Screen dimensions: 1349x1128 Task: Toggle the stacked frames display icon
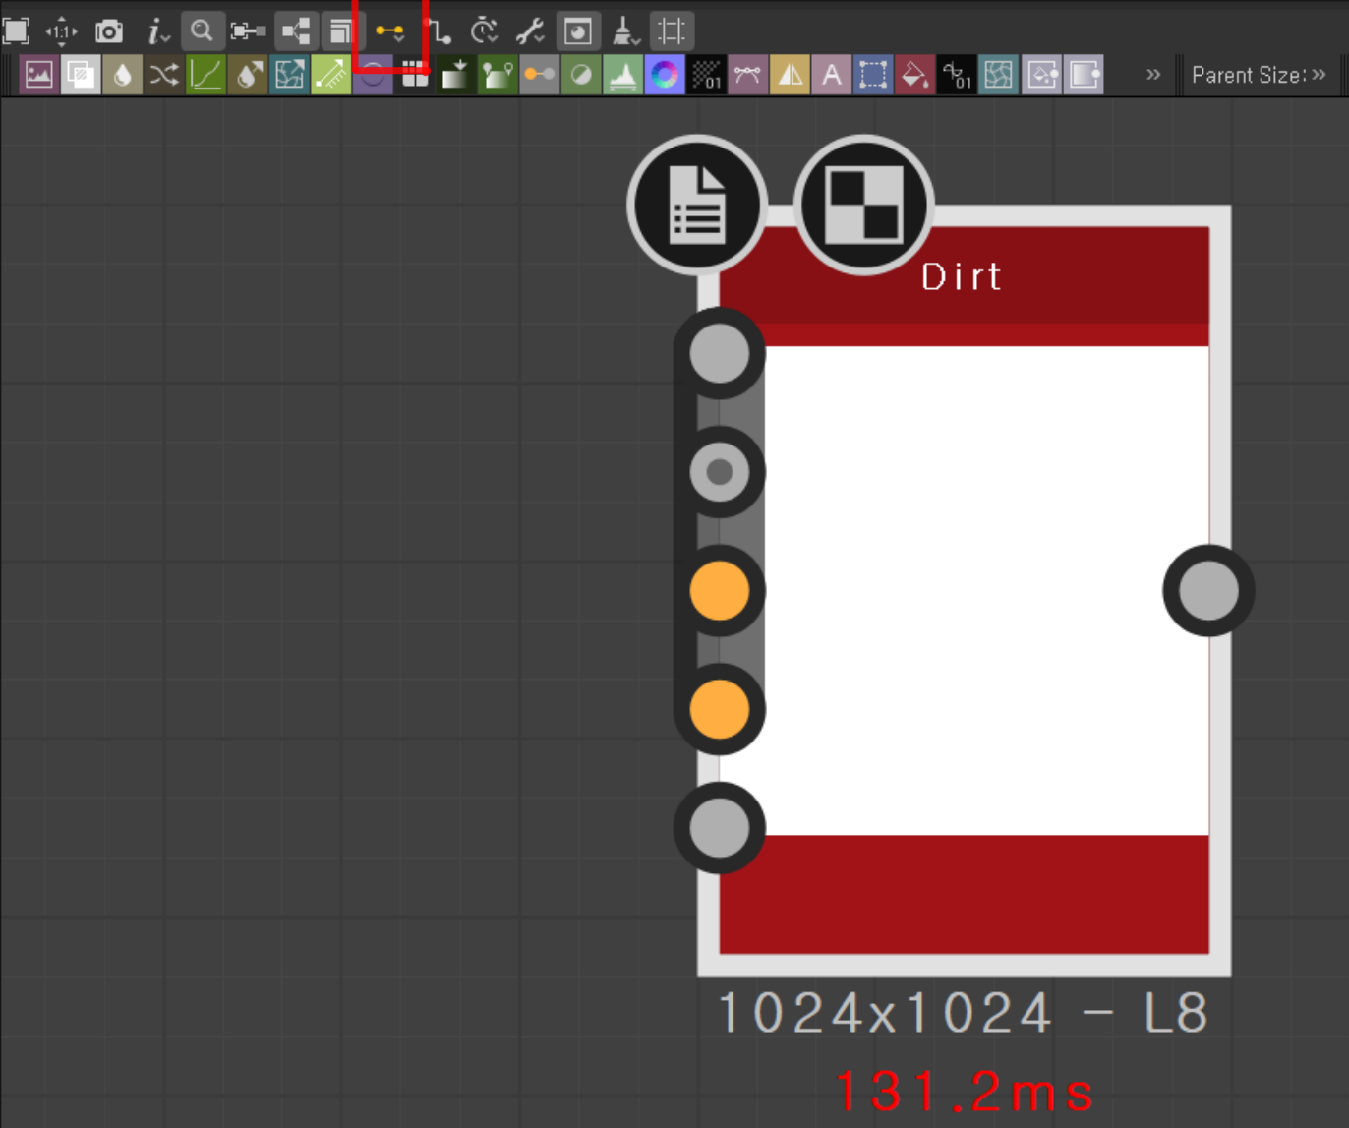pos(341,30)
